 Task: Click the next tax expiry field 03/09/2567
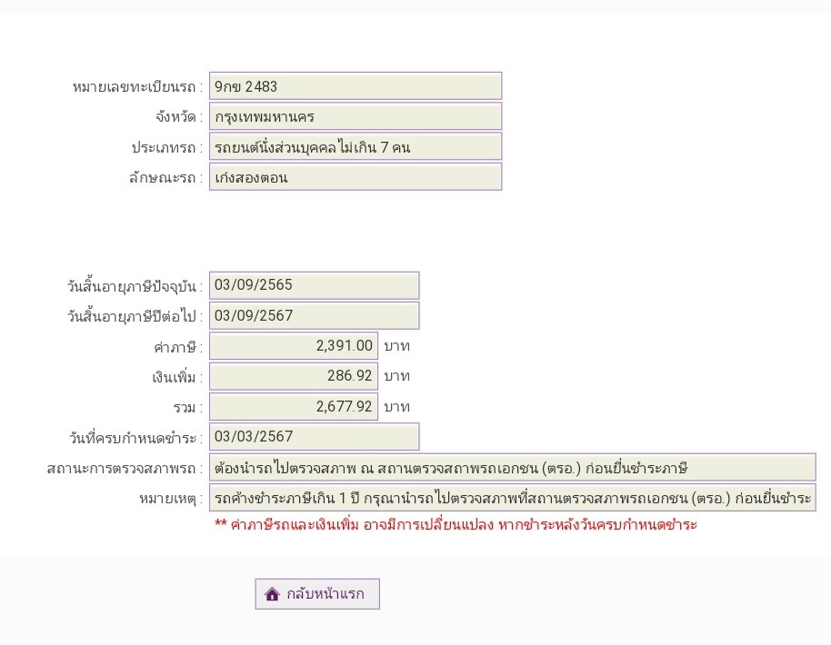click(x=314, y=315)
